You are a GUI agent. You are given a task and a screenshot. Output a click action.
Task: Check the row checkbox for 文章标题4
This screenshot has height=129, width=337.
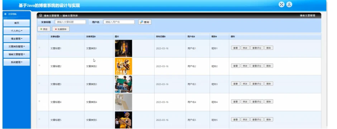click(39, 101)
